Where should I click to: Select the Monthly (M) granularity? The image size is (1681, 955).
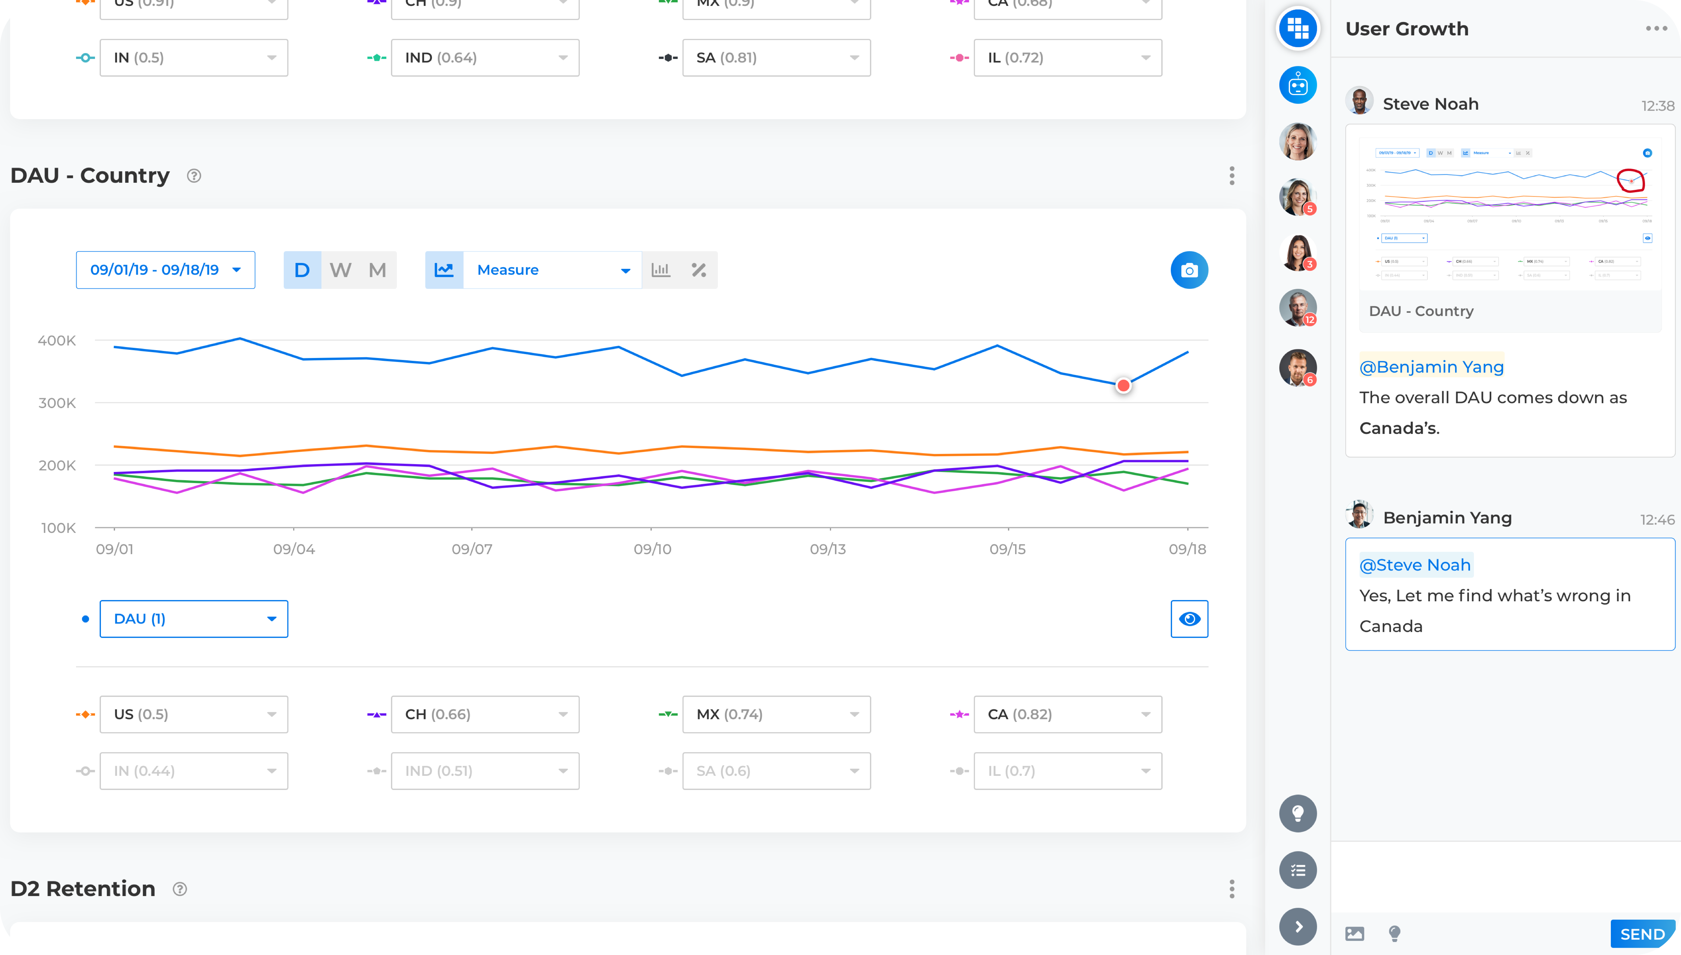coord(377,270)
